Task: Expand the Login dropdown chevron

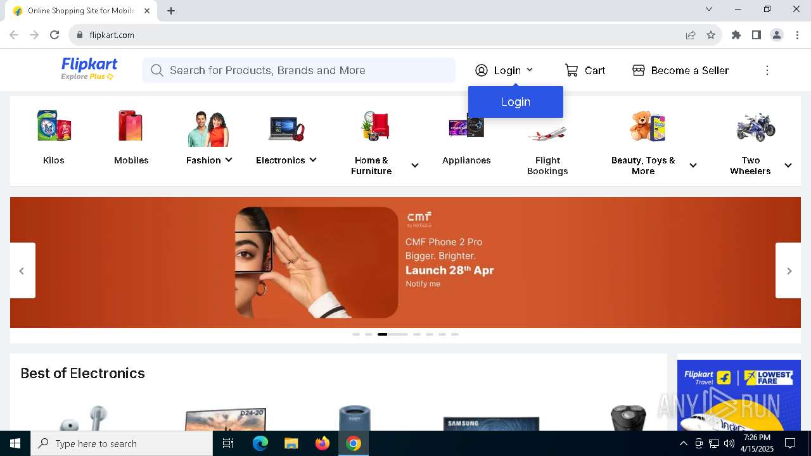Action: [530, 70]
